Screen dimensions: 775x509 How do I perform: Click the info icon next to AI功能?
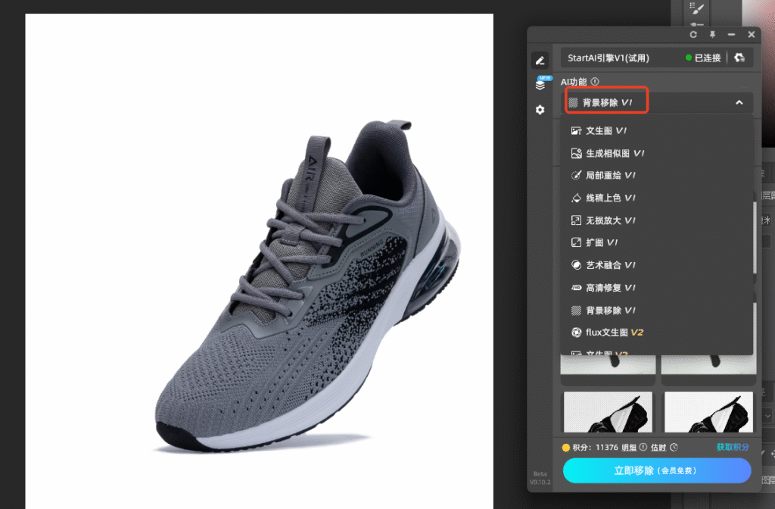[x=595, y=82]
